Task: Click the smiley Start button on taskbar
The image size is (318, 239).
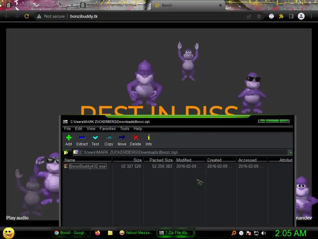Action: click(x=8, y=233)
